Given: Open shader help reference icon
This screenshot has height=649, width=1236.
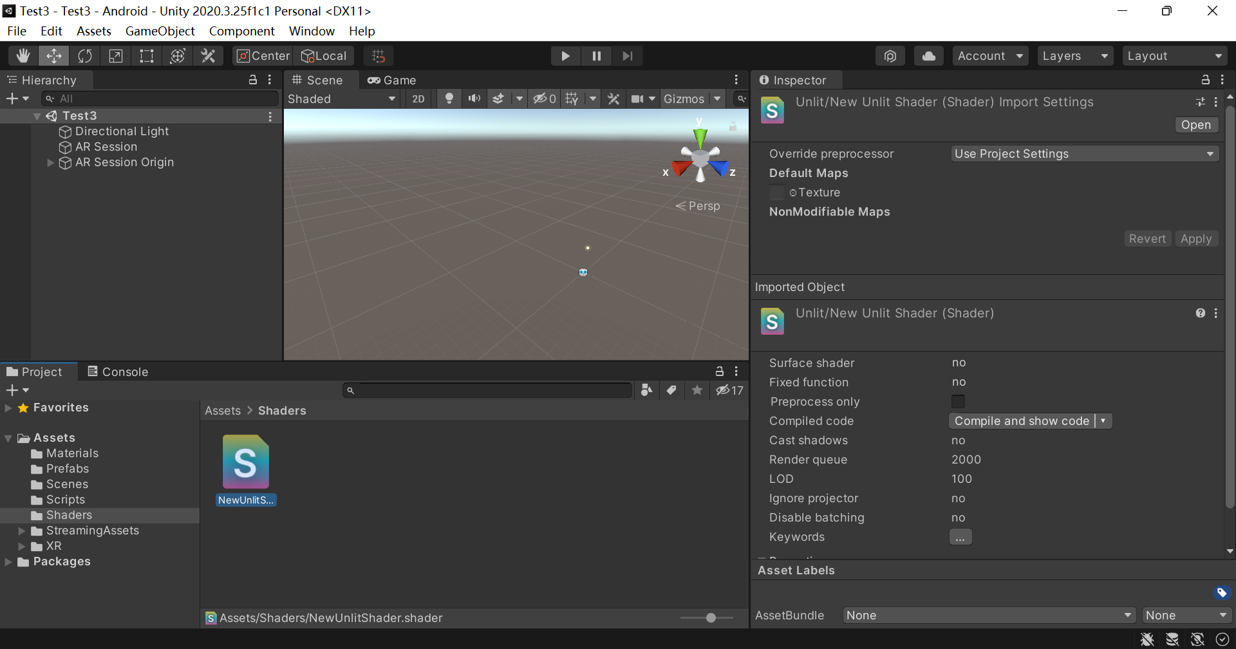Looking at the screenshot, I should tap(1201, 313).
